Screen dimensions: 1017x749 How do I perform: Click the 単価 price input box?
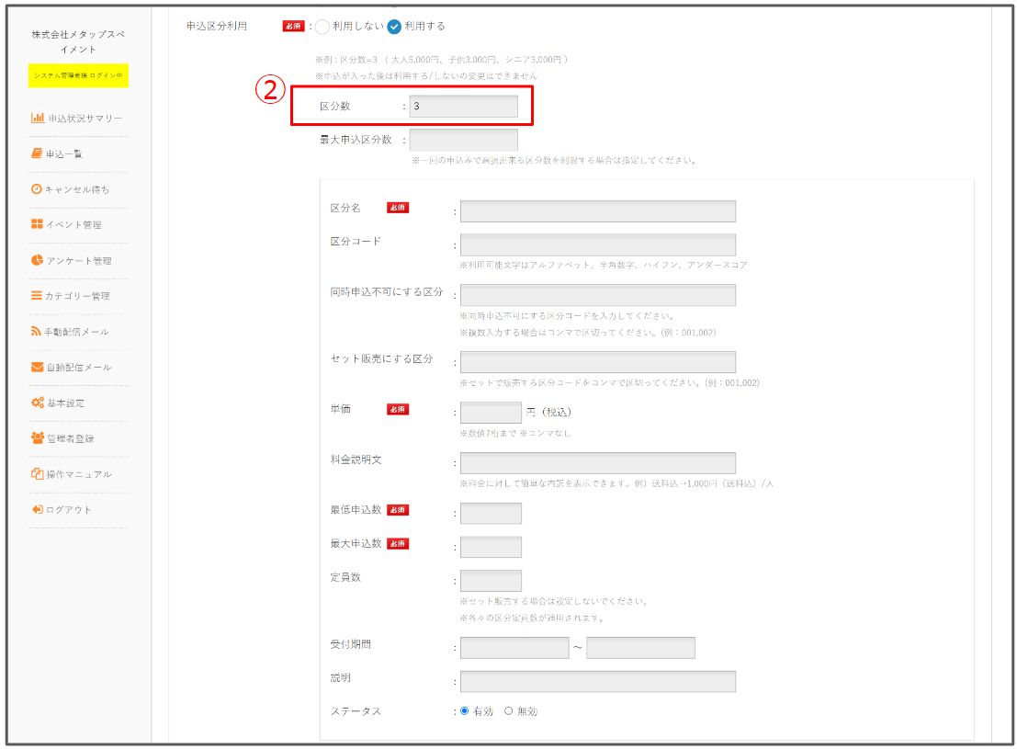pos(491,413)
